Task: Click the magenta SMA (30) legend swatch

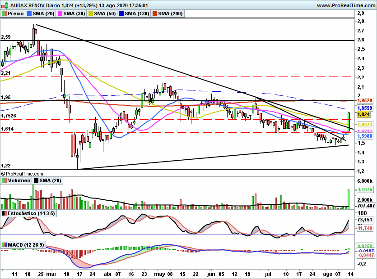Action: click(60, 13)
